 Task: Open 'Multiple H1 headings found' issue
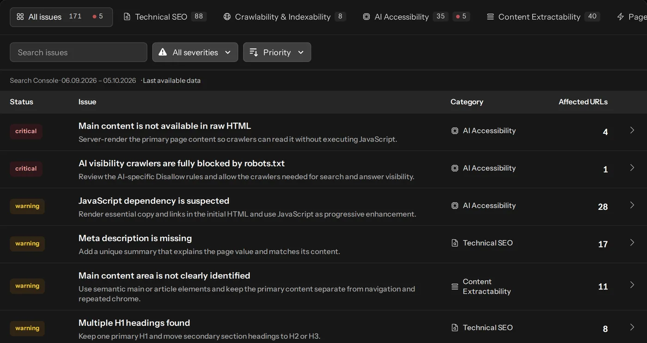(134, 323)
